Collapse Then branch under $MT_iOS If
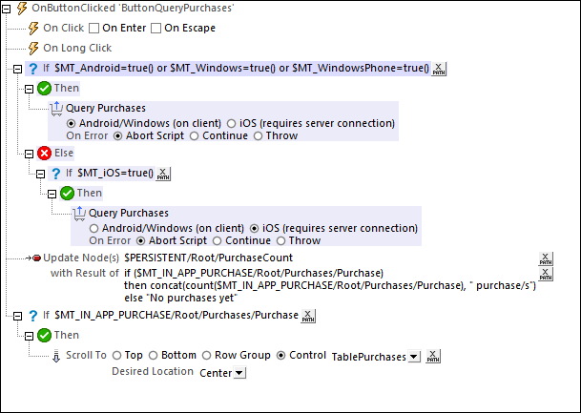Viewport: 581px width, 413px height. 52,194
